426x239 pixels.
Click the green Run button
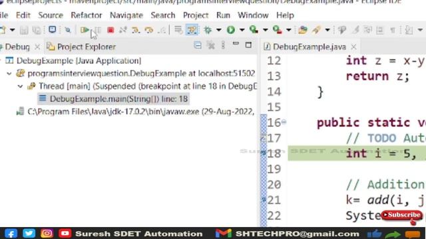coord(231,30)
